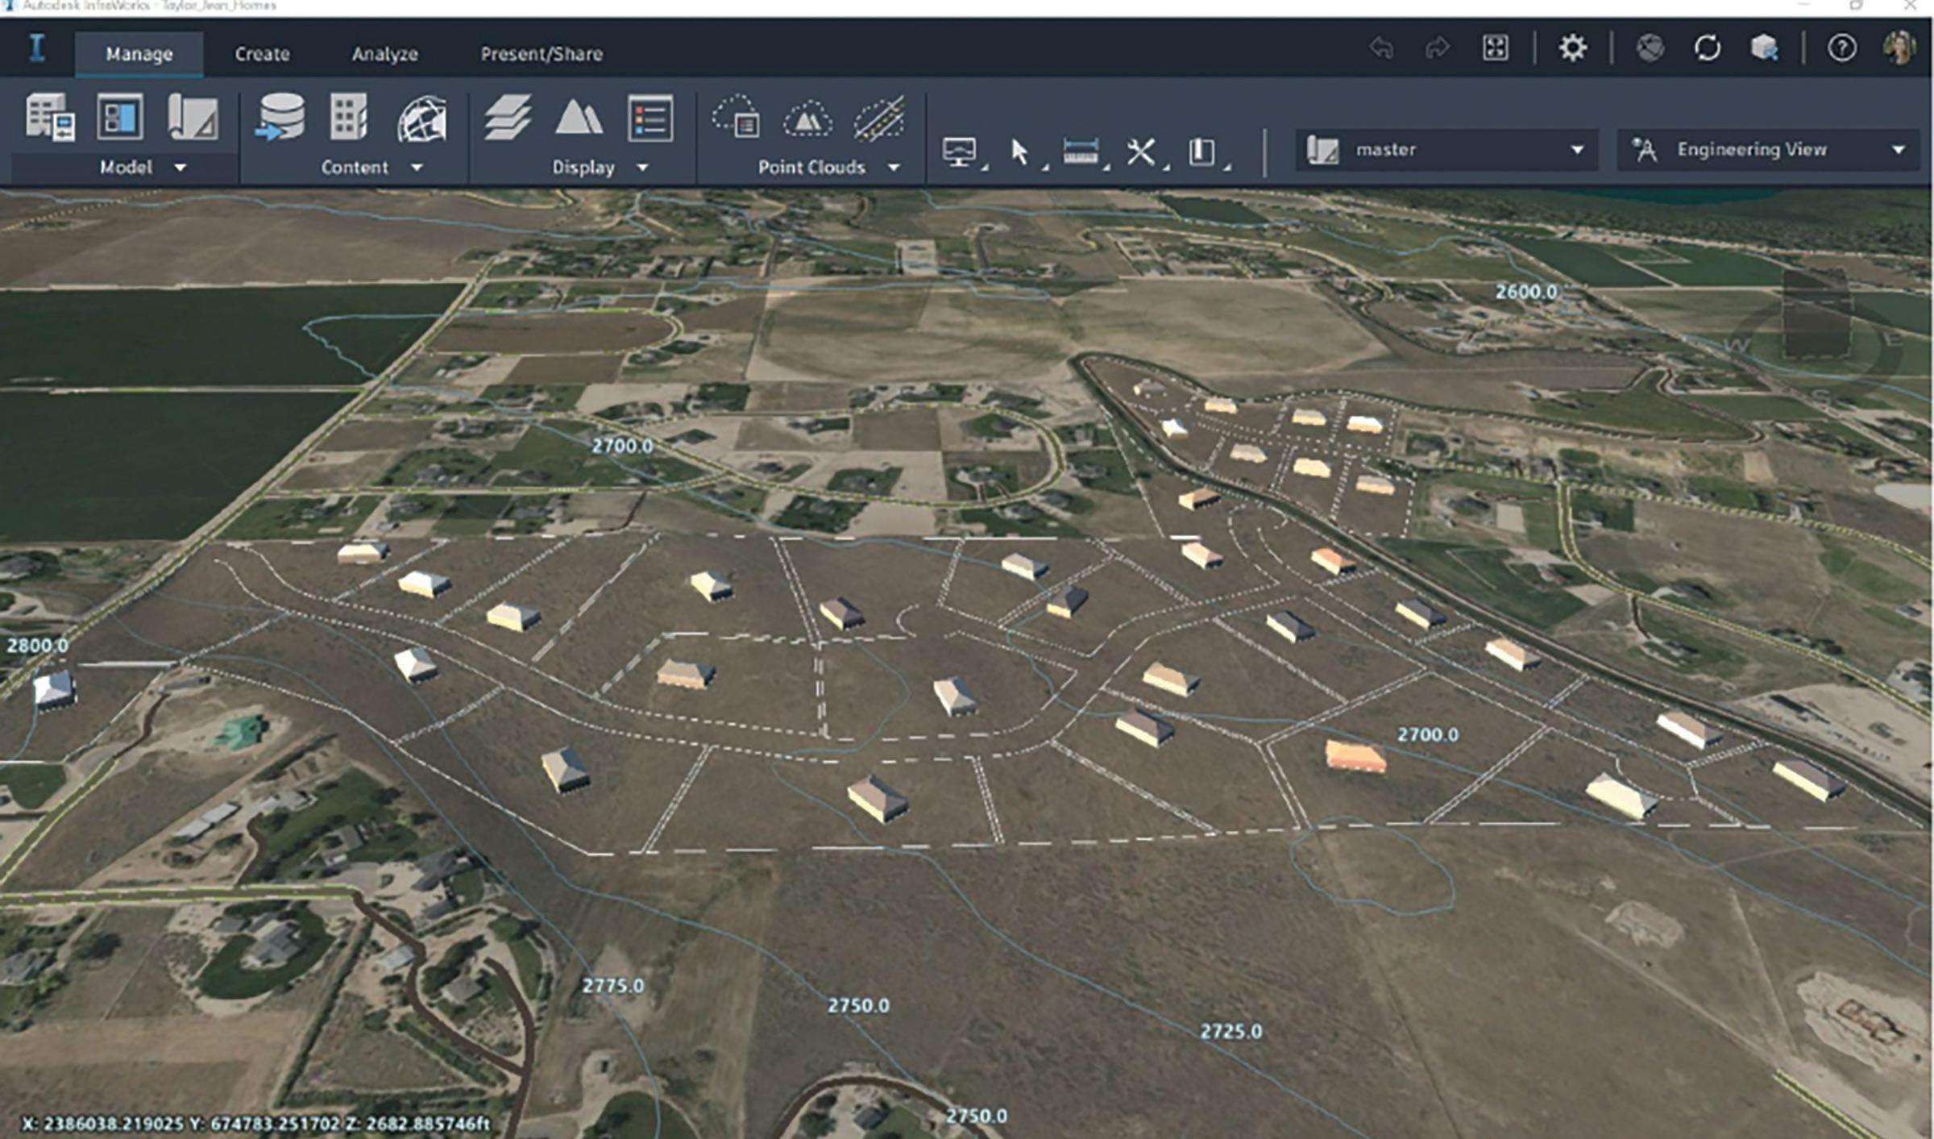Click the help question mark button

tap(1841, 48)
